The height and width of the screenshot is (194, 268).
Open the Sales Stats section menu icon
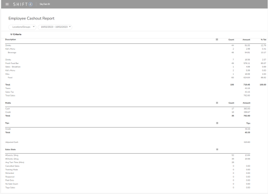coord(217,150)
